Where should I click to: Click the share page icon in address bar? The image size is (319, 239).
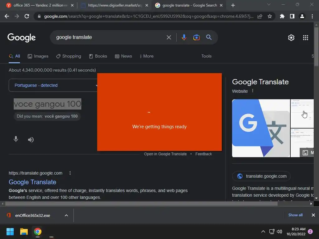[x=260, y=16]
